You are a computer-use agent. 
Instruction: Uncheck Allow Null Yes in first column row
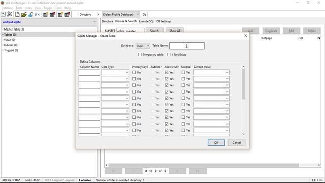point(167,72)
